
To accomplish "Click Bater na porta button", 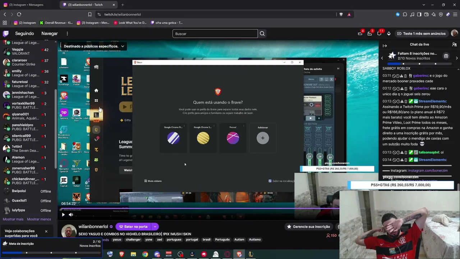I will (133, 227).
